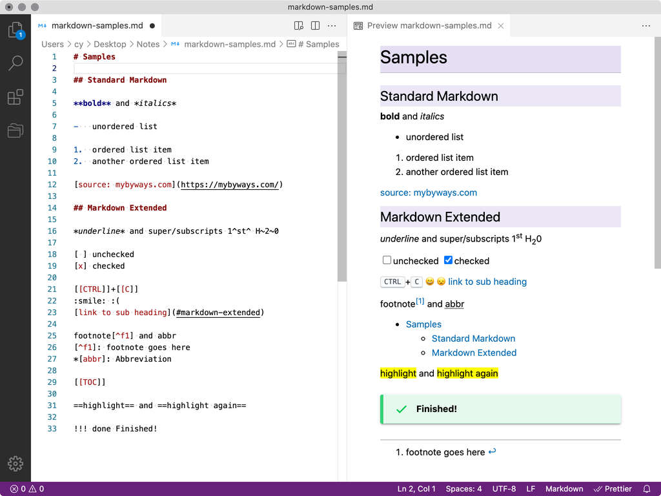Change end of line sequence LF
Image resolution: width=661 pixels, height=496 pixels.
coord(531,489)
